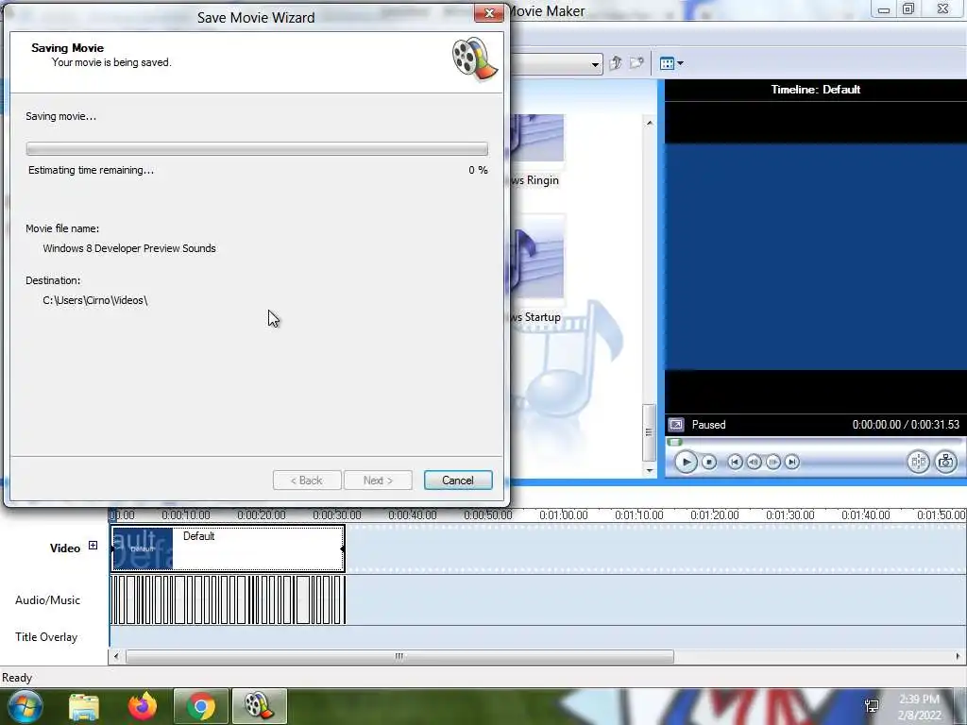Click Movie Maker taskbar icon

[259, 706]
